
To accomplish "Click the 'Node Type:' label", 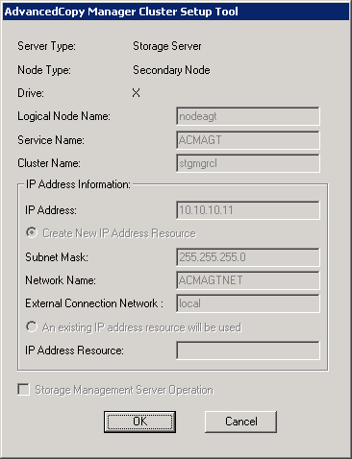I will (44, 70).
